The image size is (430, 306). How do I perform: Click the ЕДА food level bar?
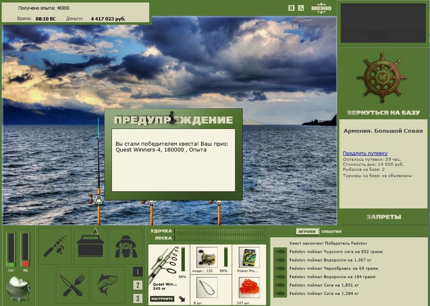tap(11, 250)
